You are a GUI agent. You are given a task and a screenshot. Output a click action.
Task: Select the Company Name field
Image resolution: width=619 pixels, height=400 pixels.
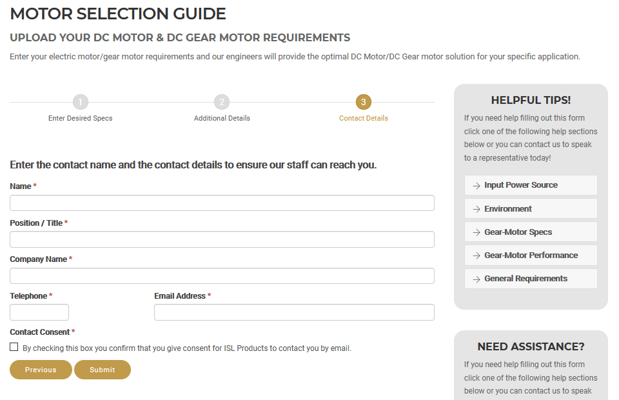pyautogui.click(x=222, y=276)
